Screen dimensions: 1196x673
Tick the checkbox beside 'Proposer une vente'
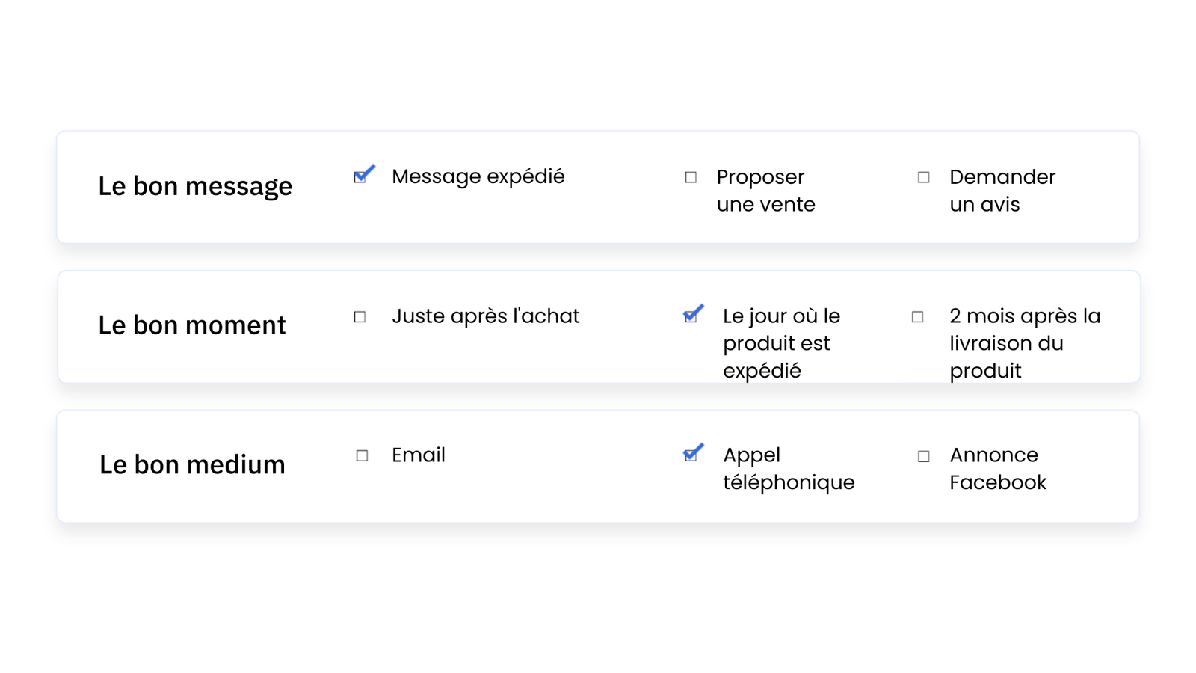691,177
